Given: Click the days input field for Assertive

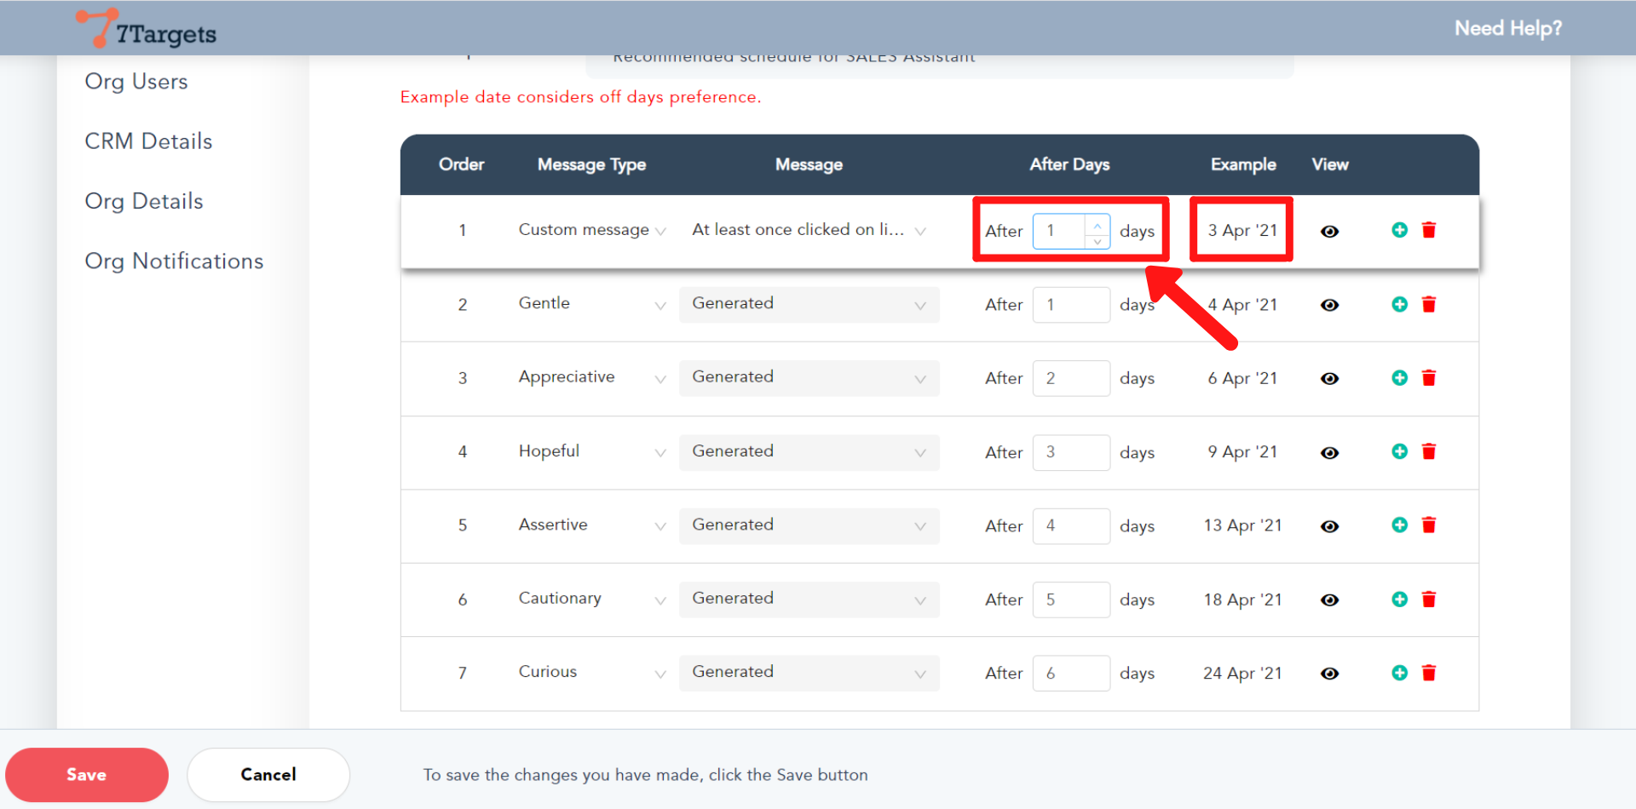Looking at the screenshot, I should pos(1071,525).
